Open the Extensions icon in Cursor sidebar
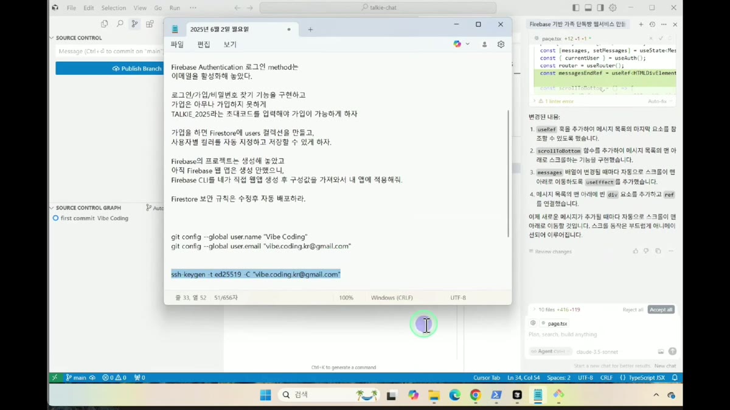The height and width of the screenshot is (410, 730). (150, 24)
